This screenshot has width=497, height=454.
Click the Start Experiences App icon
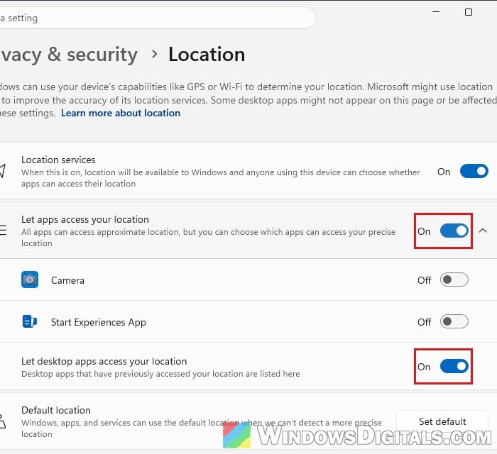pyautogui.click(x=30, y=321)
